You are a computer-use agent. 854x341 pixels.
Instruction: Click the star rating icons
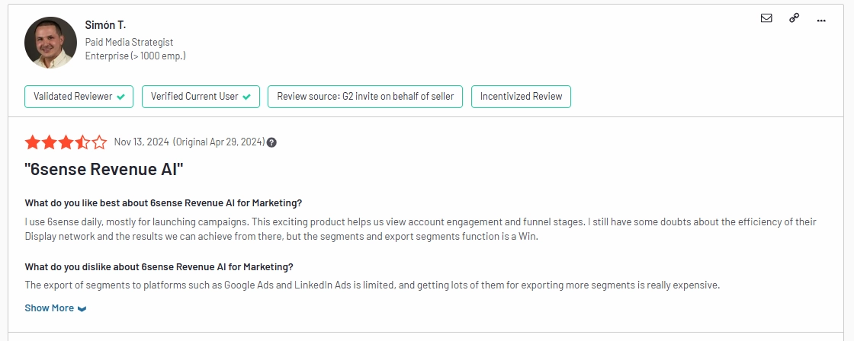tap(66, 142)
